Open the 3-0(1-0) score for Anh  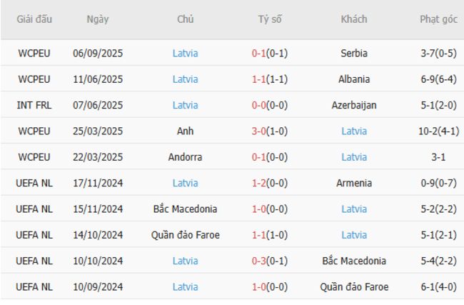pos(269,131)
